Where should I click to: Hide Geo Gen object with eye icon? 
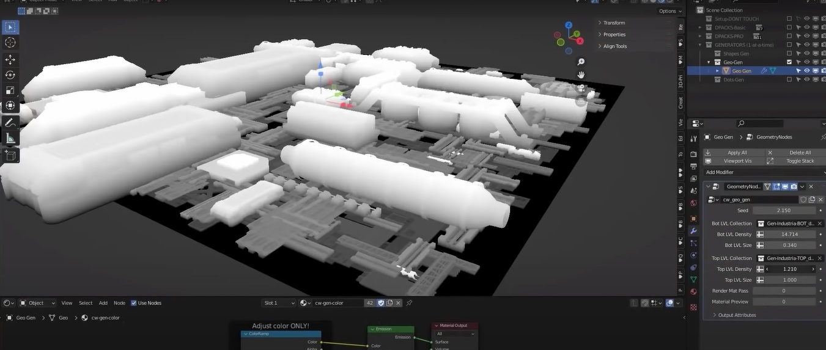(x=806, y=71)
